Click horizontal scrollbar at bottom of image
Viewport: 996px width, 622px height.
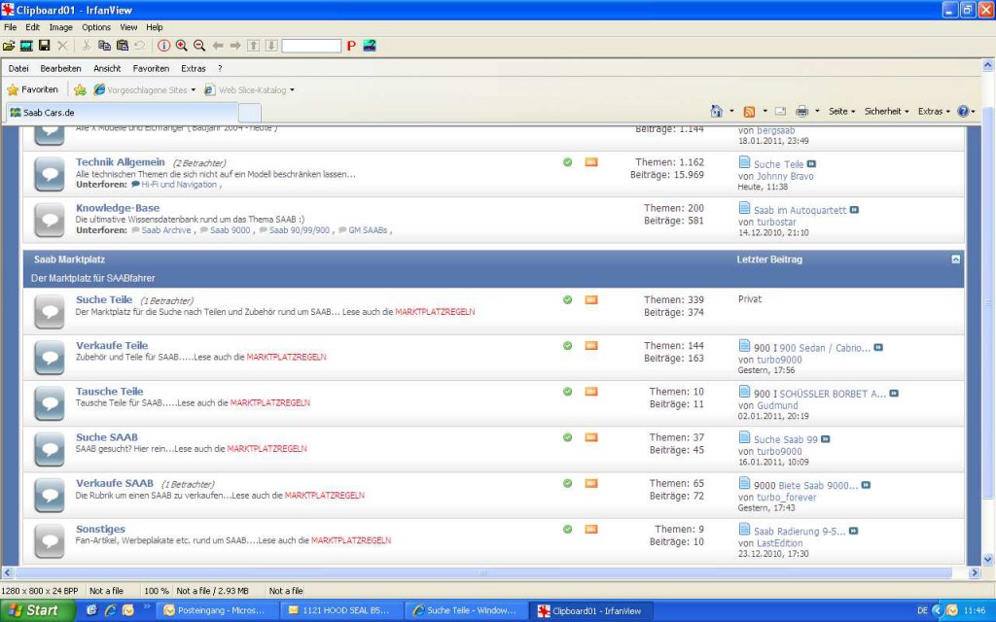482,572
